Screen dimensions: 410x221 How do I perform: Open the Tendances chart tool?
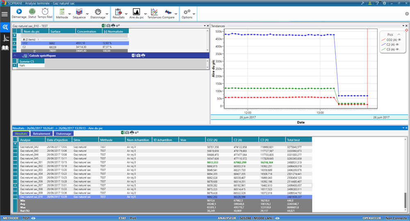[154, 12]
